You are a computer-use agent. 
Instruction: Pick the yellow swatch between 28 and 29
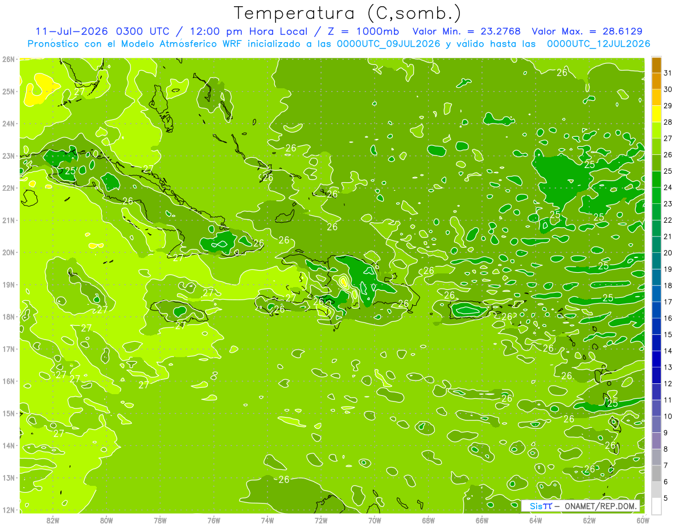[x=656, y=114]
